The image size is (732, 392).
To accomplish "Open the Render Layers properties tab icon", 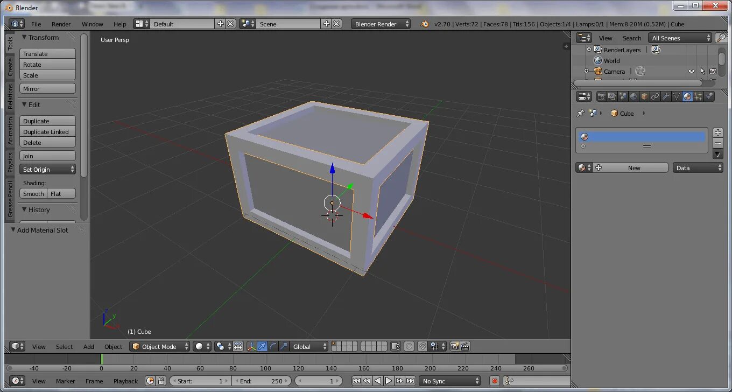I will (x=612, y=96).
